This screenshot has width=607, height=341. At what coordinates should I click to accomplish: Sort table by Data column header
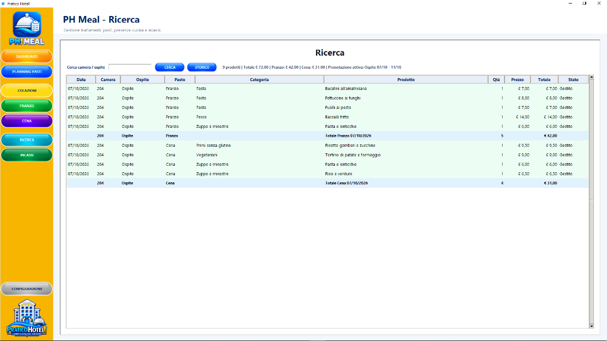pos(81,80)
